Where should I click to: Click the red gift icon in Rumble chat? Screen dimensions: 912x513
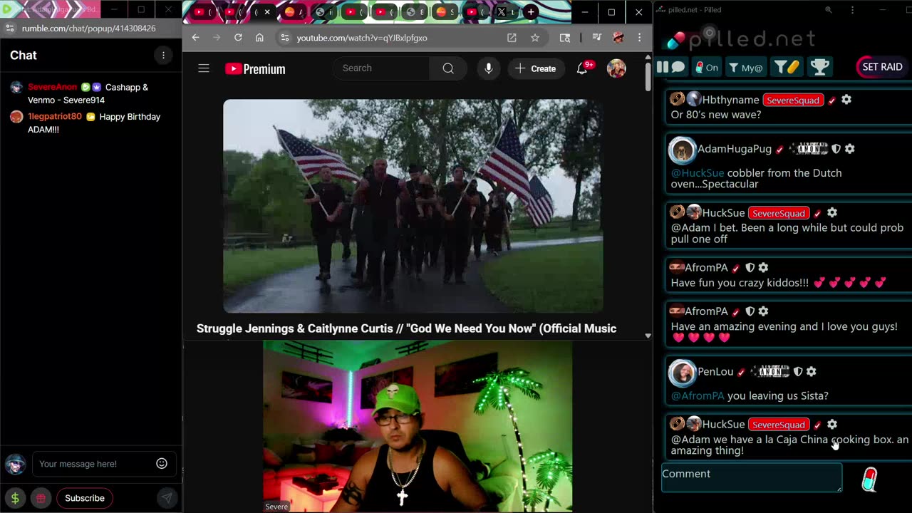pos(41,498)
